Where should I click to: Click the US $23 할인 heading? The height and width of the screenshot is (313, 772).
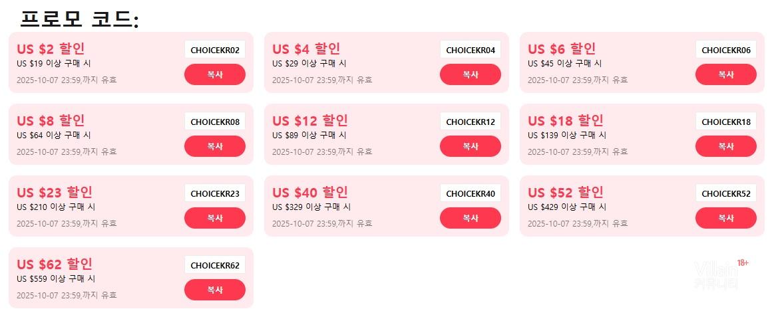55,193
